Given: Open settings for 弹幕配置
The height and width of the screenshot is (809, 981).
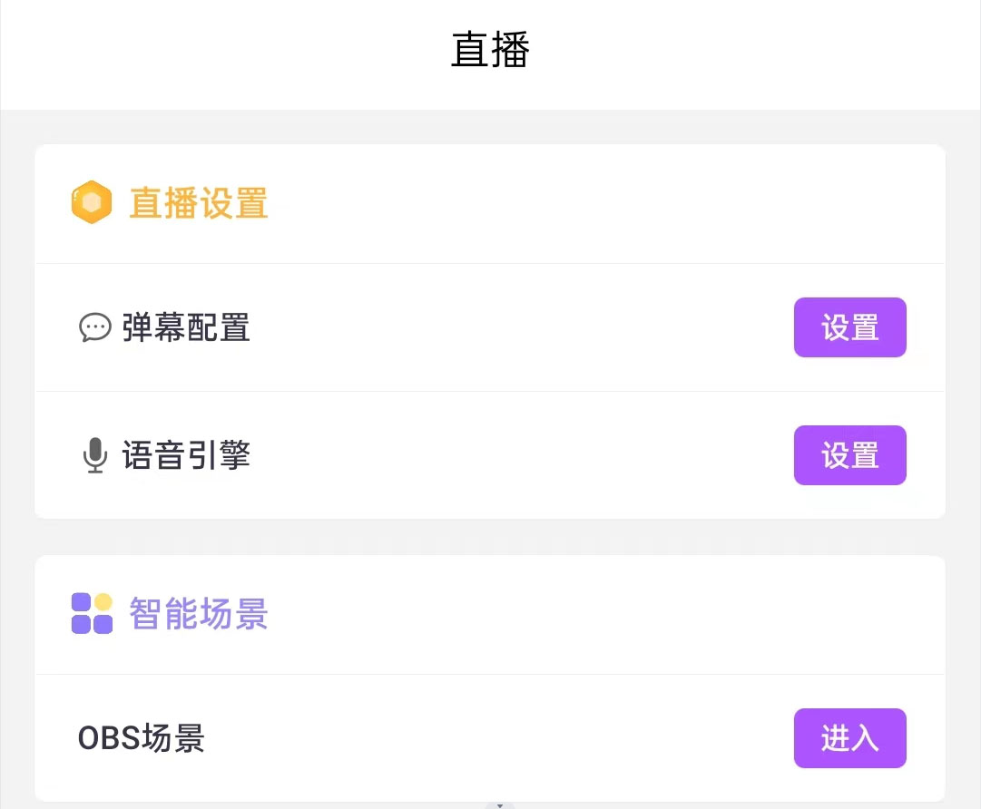Looking at the screenshot, I should point(849,327).
